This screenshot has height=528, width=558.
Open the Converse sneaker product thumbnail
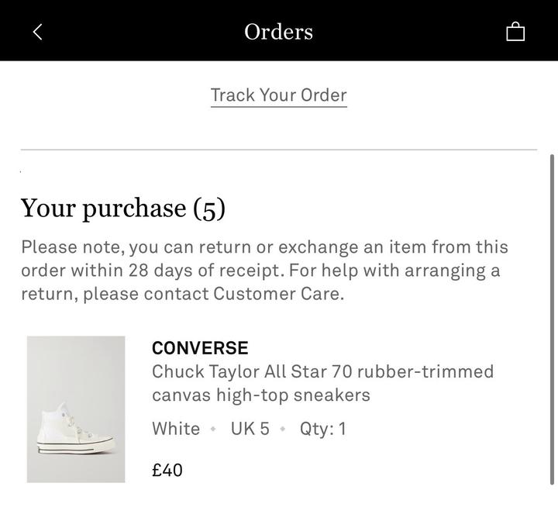point(76,409)
